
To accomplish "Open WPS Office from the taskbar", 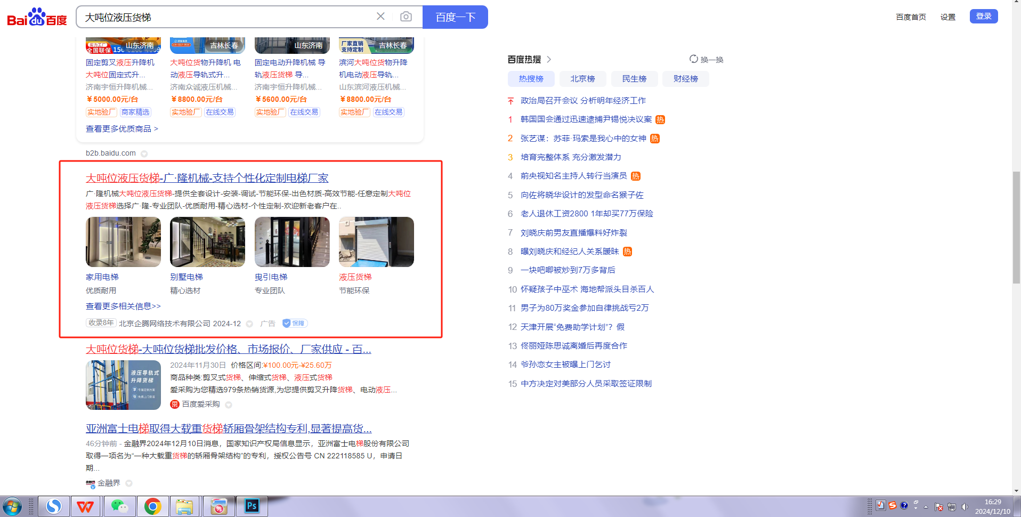I will [x=85, y=506].
